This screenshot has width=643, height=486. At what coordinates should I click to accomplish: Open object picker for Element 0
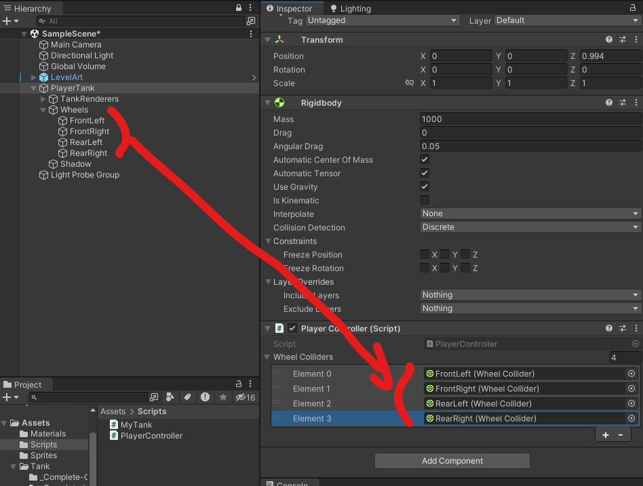(631, 373)
